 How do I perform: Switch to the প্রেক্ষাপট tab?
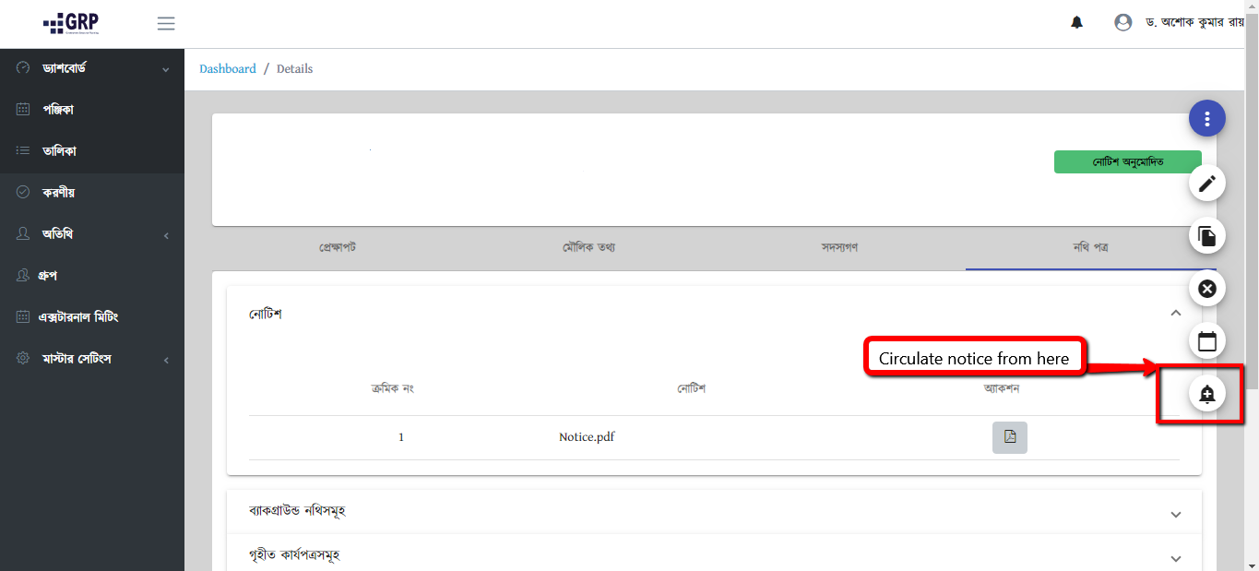pyautogui.click(x=338, y=247)
